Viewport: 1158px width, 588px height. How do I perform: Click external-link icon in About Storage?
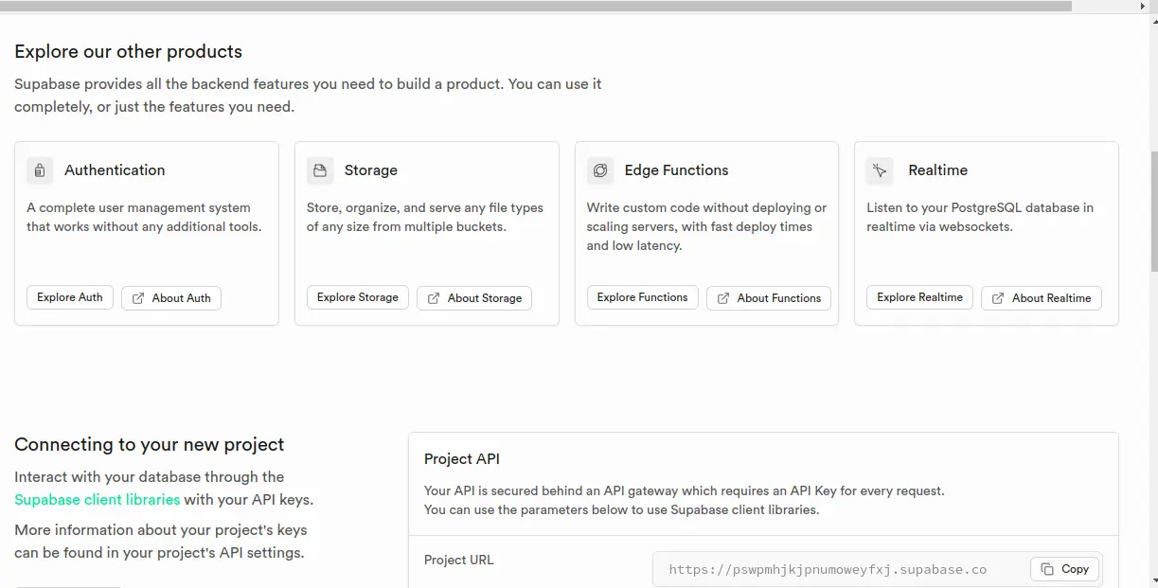(x=434, y=298)
